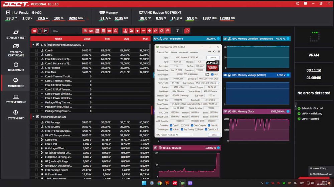Open the Benchmark section
The width and height of the screenshot is (334, 187).
tap(16, 67)
